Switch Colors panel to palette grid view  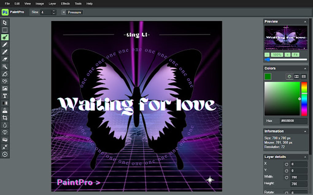point(303,76)
